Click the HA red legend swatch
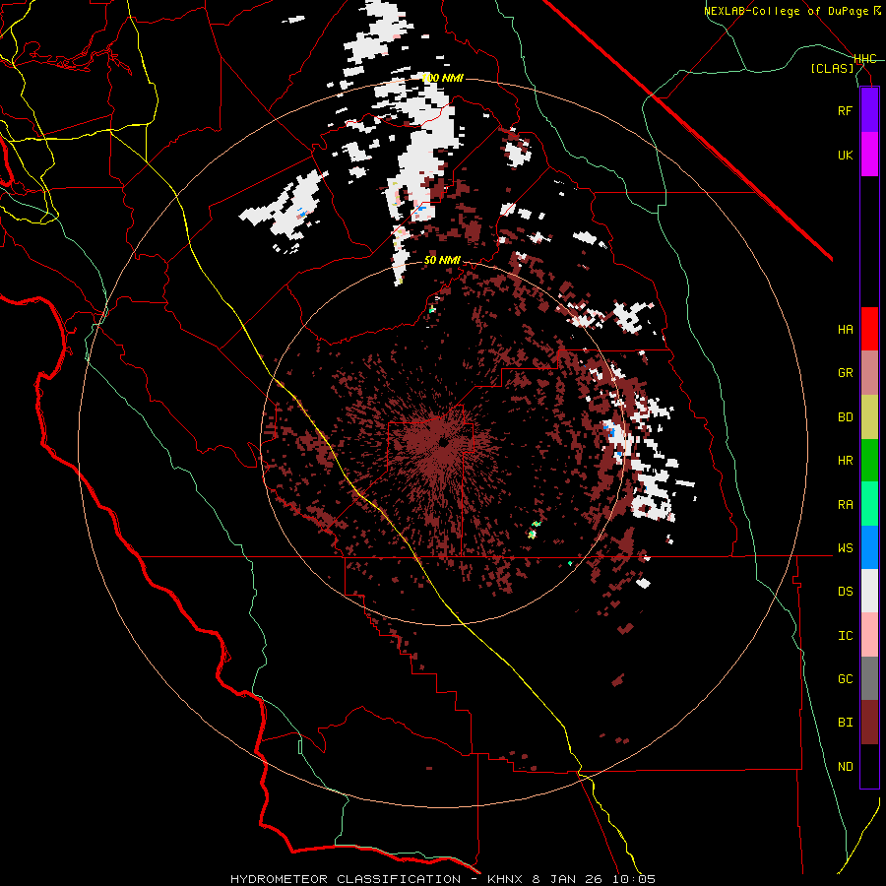 click(869, 329)
